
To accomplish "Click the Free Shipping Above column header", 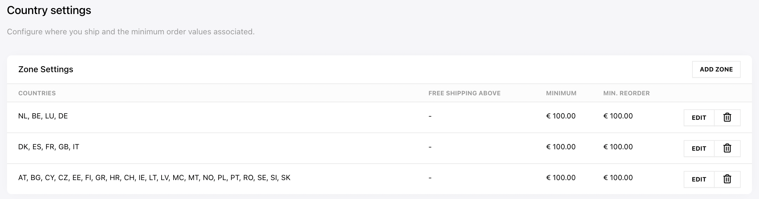I will tap(464, 93).
